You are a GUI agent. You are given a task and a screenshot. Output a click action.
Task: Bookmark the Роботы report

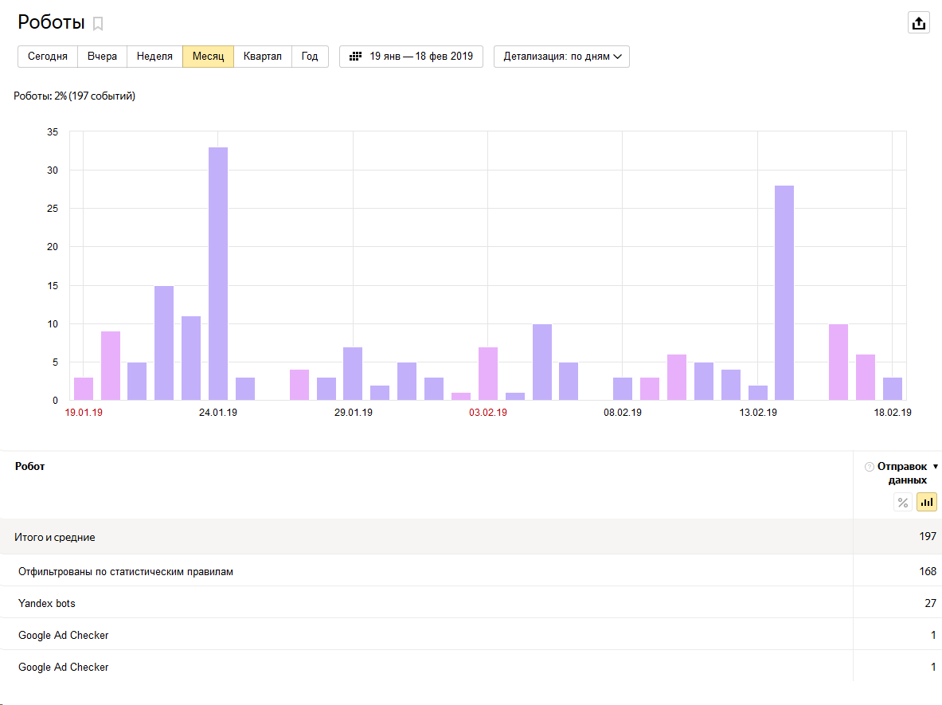tap(98, 24)
